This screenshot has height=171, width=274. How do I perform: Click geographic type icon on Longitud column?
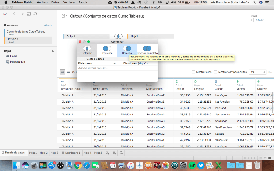pos(195,81)
